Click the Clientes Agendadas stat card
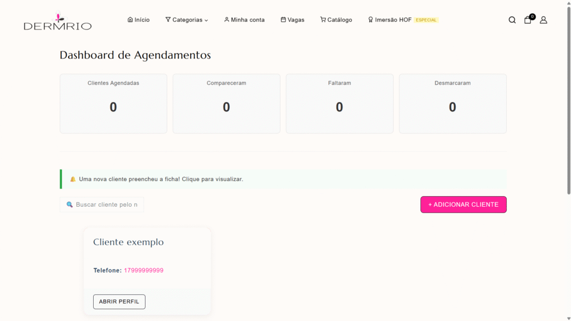Screen dimensions: 571x321 [x=113, y=104]
